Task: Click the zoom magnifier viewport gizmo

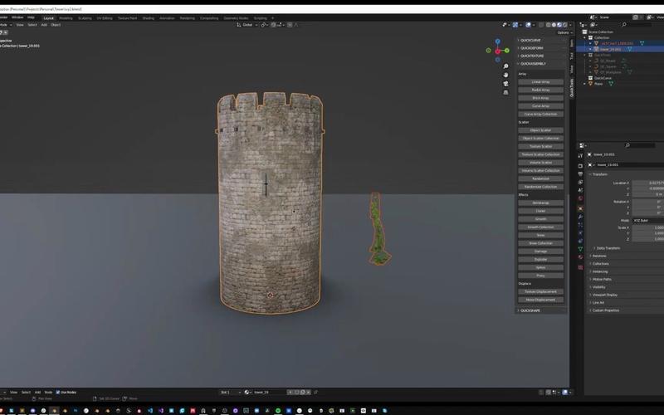Action: [505, 66]
